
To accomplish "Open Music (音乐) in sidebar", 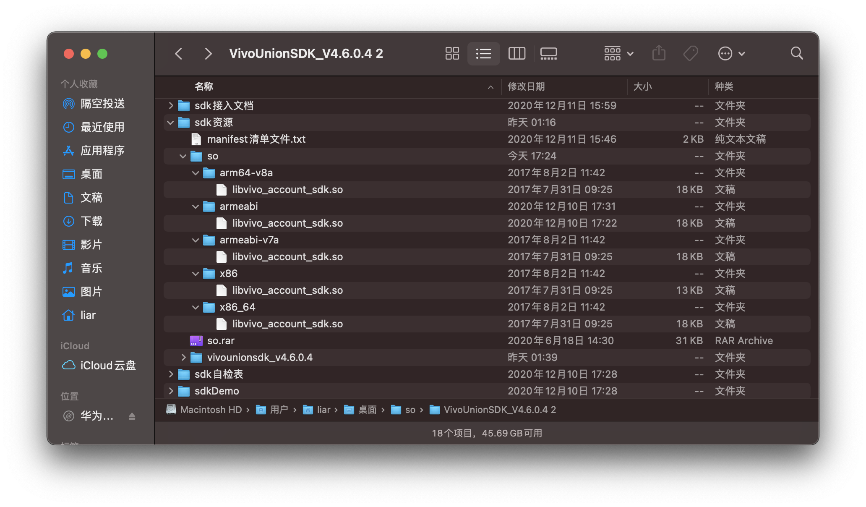I will [83, 268].
